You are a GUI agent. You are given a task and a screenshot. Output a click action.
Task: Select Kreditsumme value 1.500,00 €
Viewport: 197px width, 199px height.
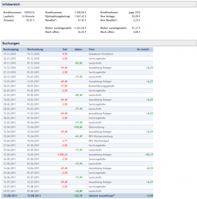(80, 12)
